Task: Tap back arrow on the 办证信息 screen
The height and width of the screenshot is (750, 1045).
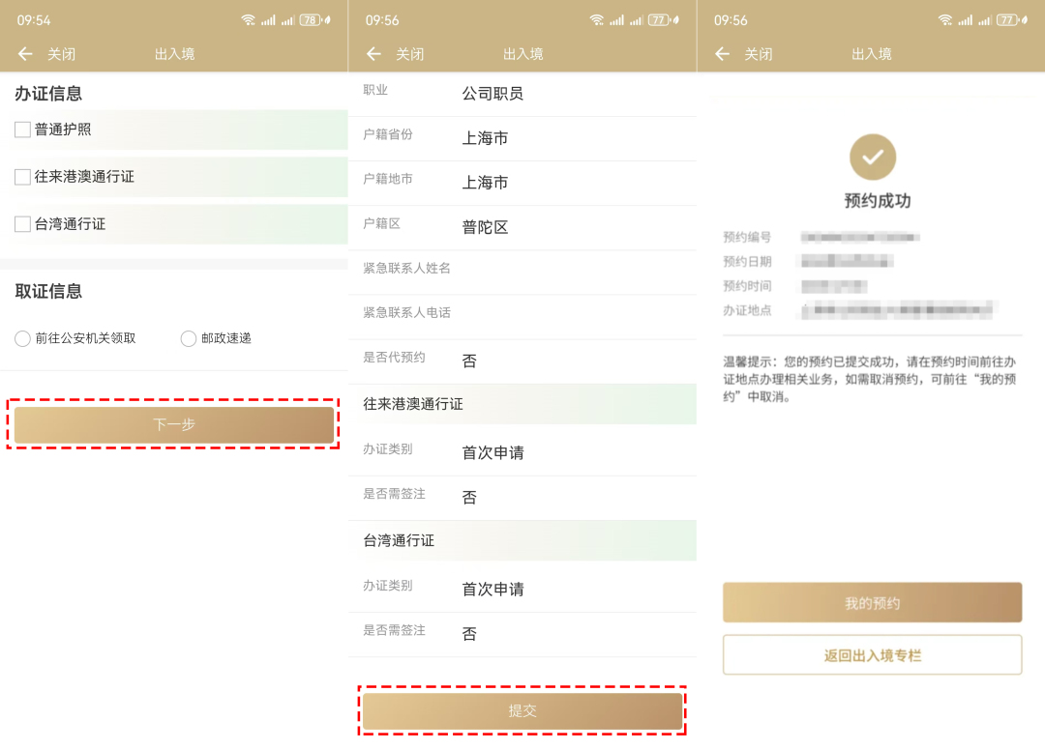Action: 25,54
